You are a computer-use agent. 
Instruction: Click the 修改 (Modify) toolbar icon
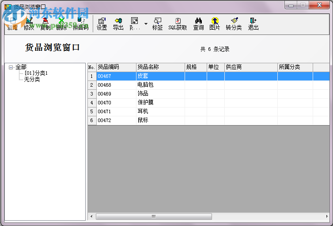tap(29, 23)
